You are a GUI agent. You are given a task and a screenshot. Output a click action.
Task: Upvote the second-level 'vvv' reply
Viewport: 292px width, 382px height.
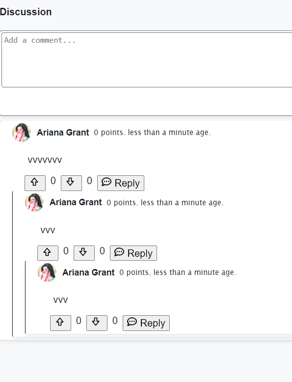48,253
